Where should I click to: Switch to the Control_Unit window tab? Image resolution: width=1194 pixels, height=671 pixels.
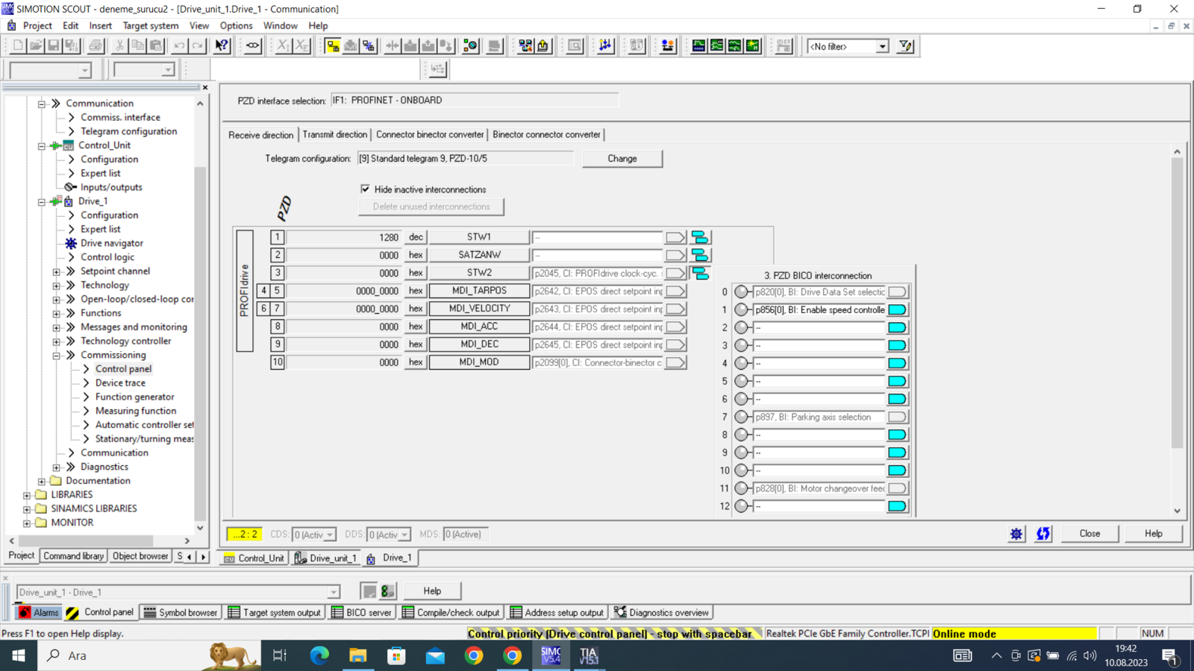[x=254, y=558]
